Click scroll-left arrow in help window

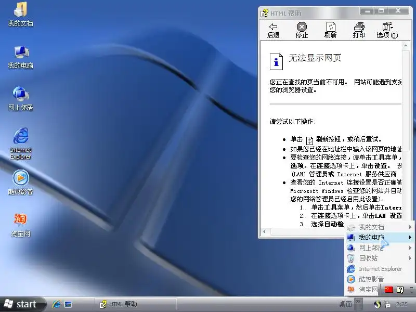click(265, 231)
